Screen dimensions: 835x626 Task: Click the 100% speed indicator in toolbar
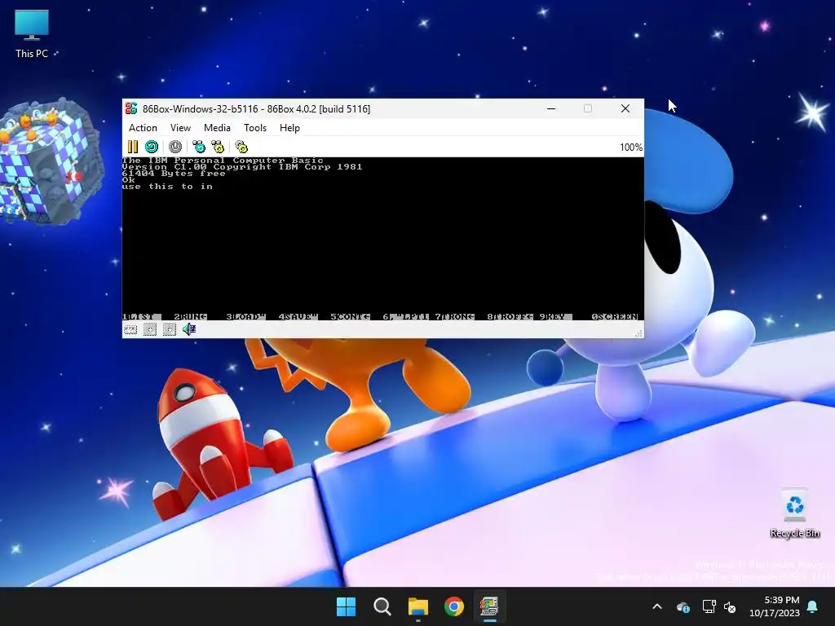click(x=630, y=148)
